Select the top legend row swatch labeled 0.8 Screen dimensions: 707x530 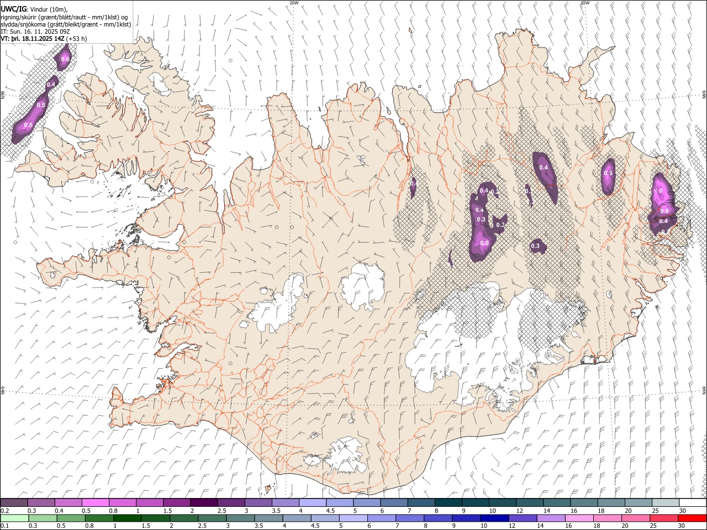pyautogui.click(x=123, y=503)
